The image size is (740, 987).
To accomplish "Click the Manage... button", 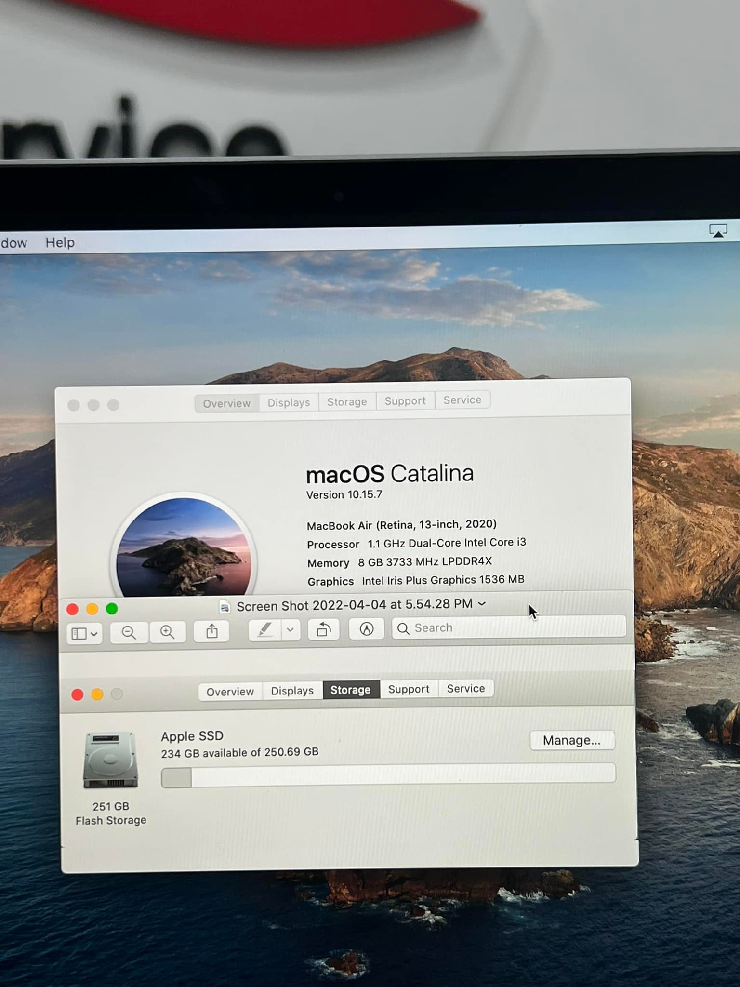I will pyautogui.click(x=572, y=740).
